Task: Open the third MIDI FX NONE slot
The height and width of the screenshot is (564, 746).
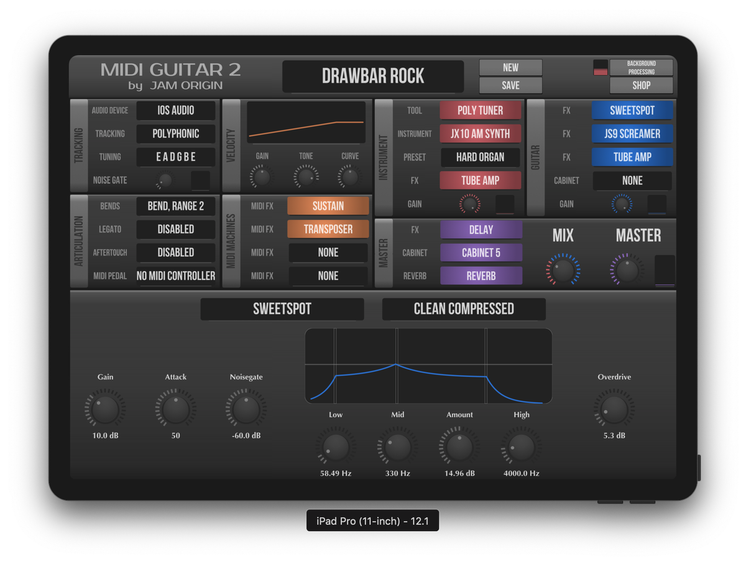Action: 328,252
